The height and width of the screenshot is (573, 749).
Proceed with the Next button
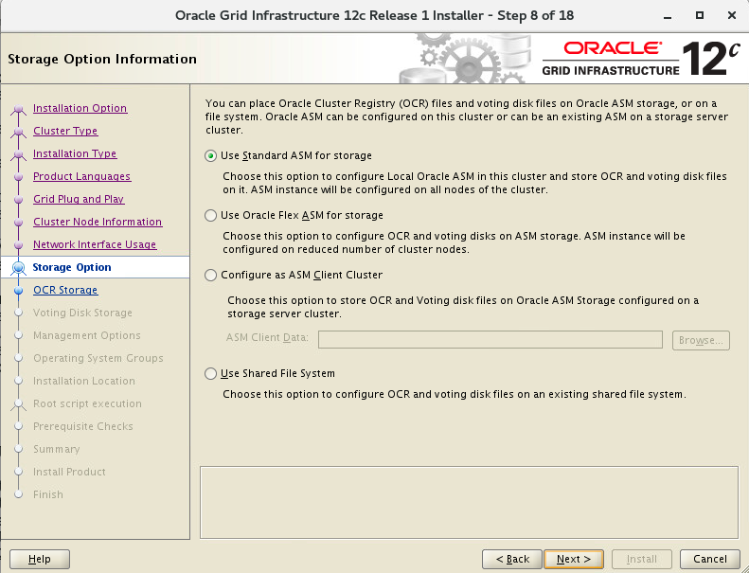[x=574, y=559]
